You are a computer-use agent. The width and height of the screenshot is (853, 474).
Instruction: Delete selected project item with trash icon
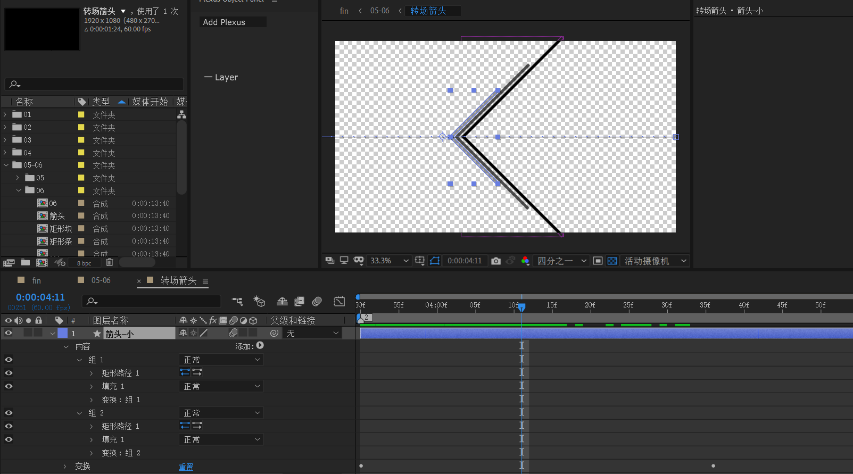tap(110, 262)
